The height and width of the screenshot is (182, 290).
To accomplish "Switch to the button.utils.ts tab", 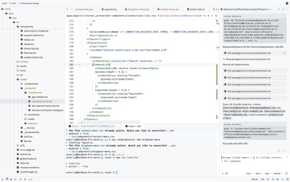I will [x=196, y=9].
